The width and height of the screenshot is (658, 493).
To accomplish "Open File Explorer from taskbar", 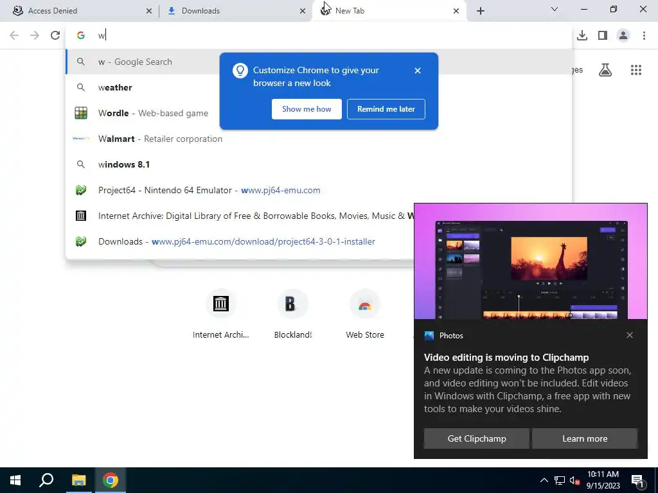I will pyautogui.click(x=78, y=480).
